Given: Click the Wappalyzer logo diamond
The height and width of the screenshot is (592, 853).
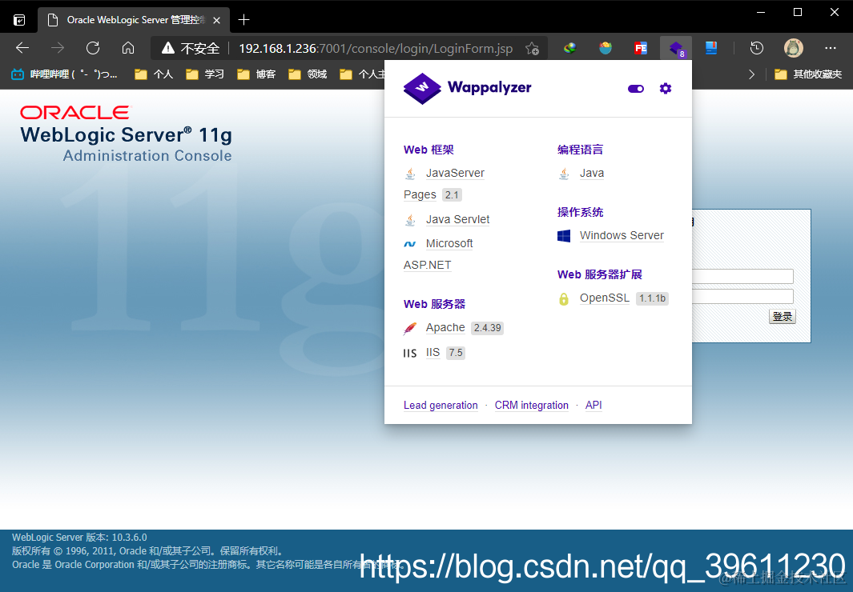Looking at the screenshot, I should coord(422,88).
